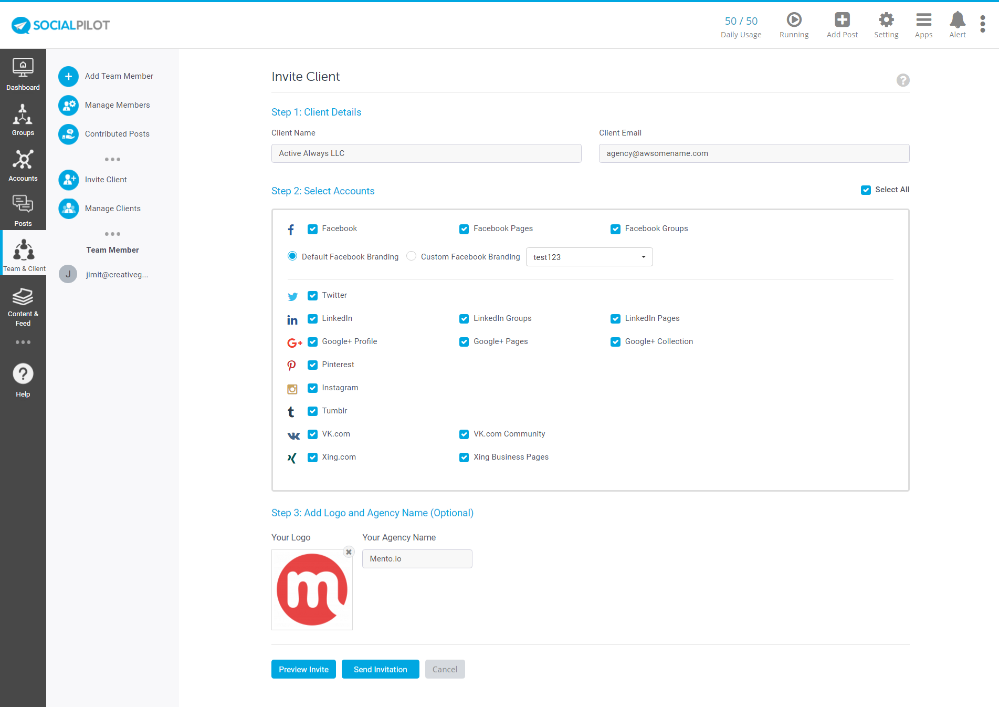Open the Apps hamburger icon

923,20
